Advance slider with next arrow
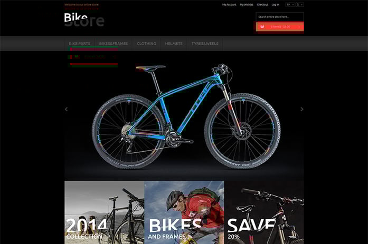Screen dimensions: 368x244 (302, 109)
